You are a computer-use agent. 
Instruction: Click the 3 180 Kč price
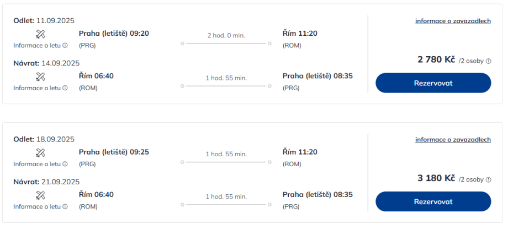[x=436, y=178]
